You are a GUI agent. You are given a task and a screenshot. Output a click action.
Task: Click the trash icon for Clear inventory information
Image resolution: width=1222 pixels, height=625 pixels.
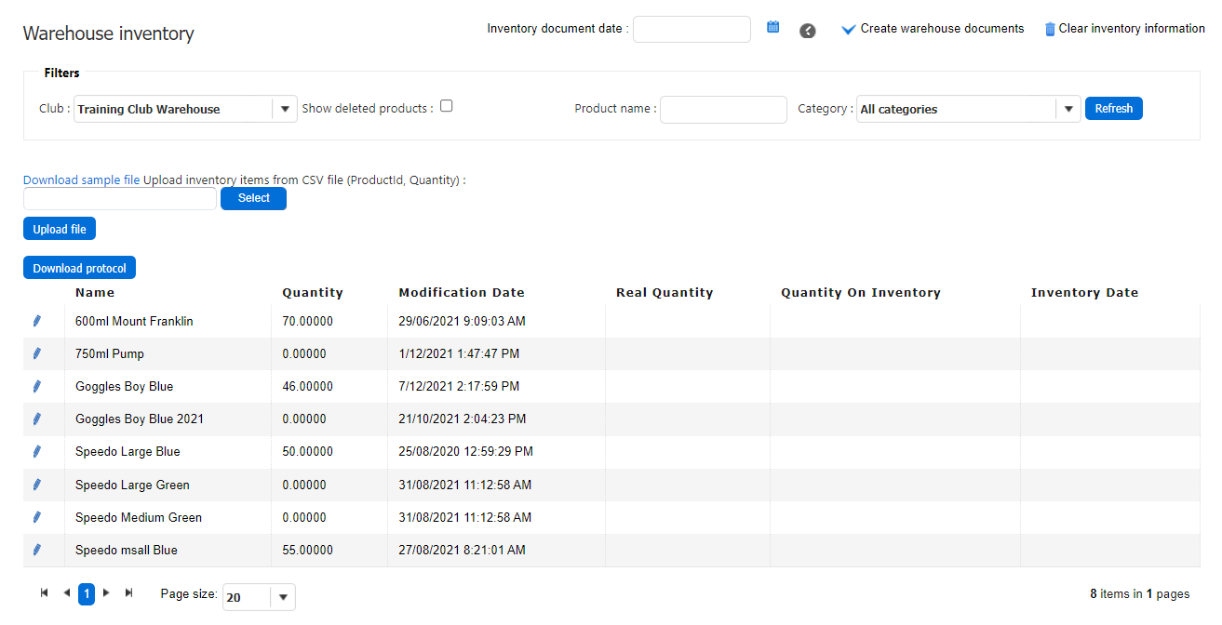click(x=1050, y=29)
